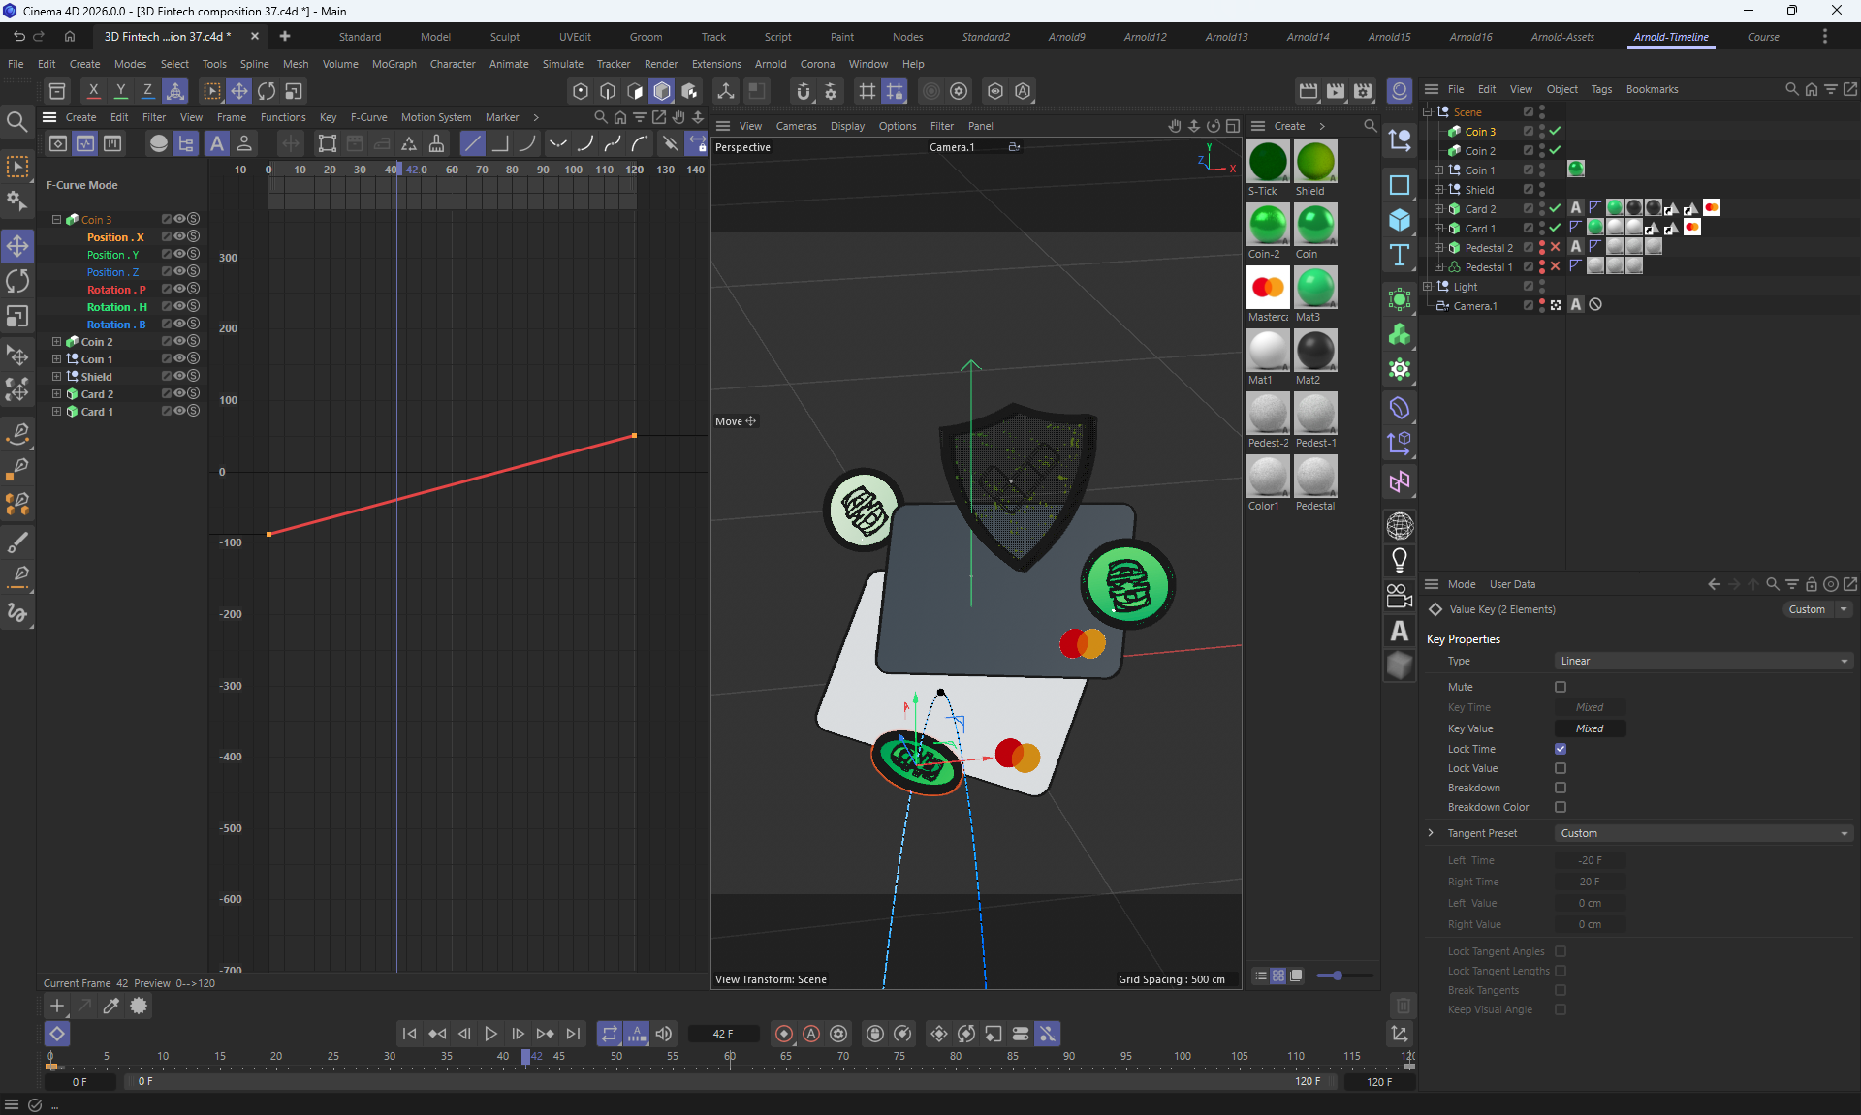Add a Light object from palette
This screenshot has height=1115, width=1861.
point(1399,561)
